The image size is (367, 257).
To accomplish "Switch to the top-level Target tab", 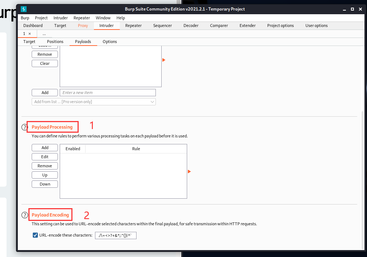I will pos(60,26).
